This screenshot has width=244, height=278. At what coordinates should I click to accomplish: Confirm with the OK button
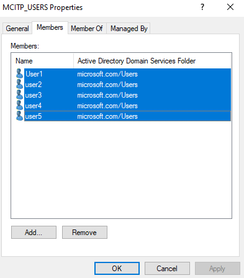coord(117,269)
